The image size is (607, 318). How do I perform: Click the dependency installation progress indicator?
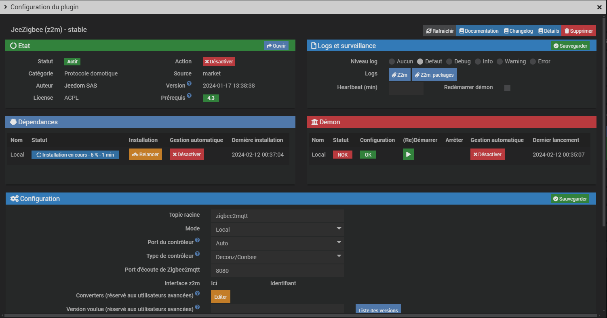coord(75,155)
